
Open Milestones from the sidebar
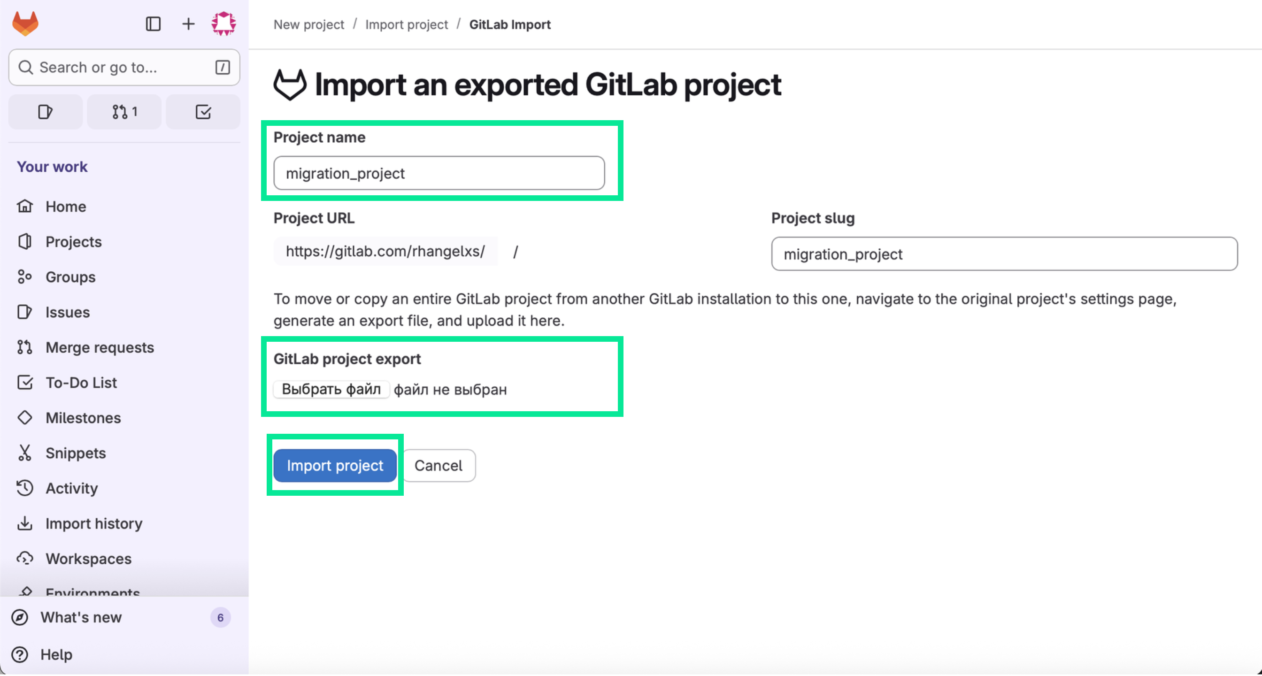[83, 418]
